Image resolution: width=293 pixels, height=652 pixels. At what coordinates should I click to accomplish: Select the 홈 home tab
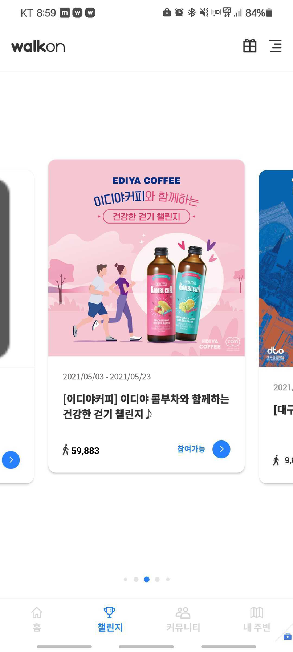pyautogui.click(x=37, y=619)
